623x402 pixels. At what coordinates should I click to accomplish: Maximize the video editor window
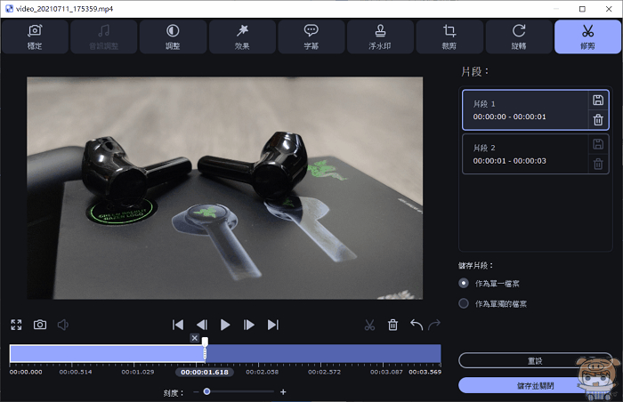582,9
